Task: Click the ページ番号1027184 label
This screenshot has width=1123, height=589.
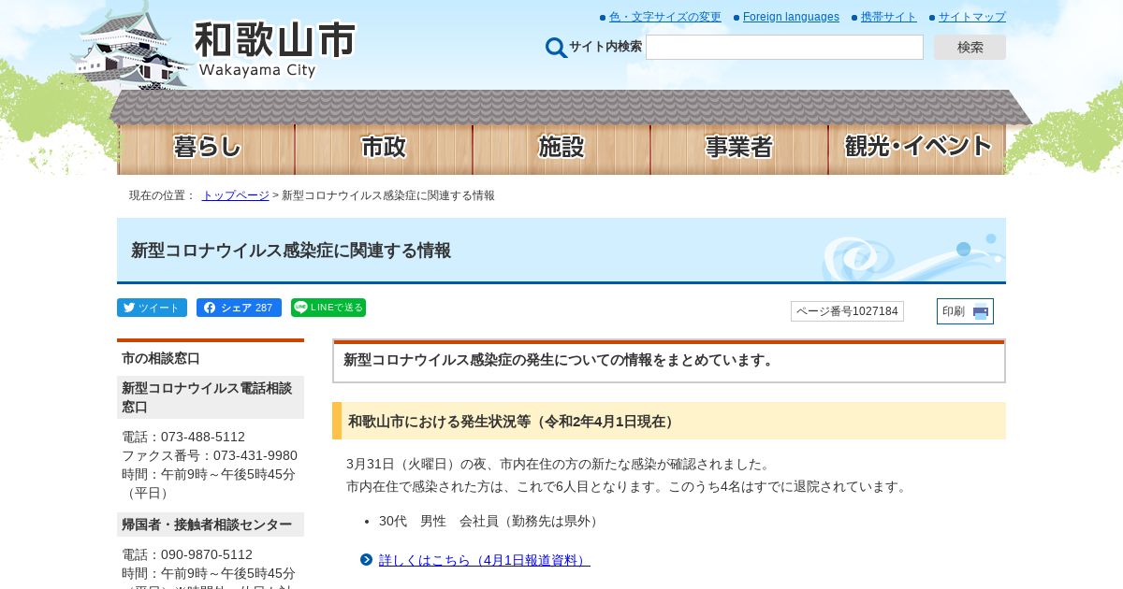Action: 847,311
